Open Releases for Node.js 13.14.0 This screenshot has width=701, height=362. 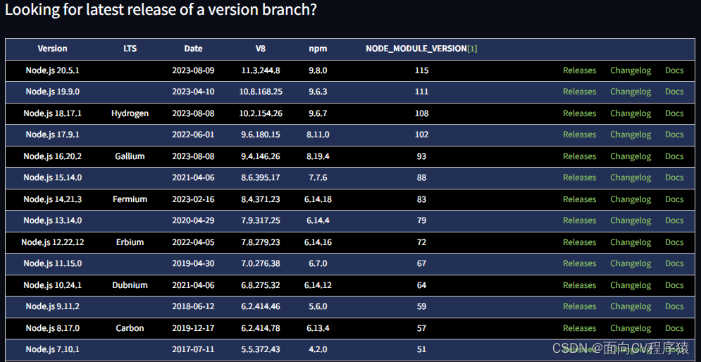click(x=579, y=220)
